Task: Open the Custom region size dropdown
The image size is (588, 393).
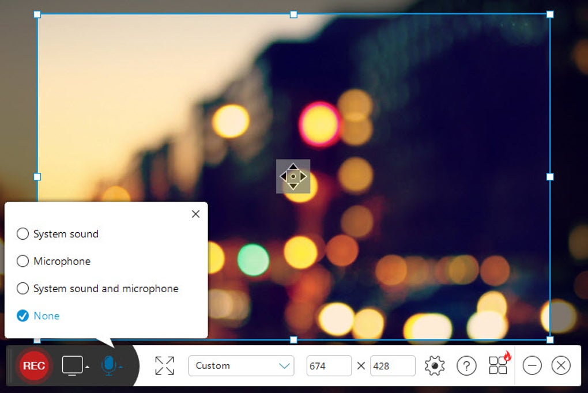Action: click(x=241, y=365)
